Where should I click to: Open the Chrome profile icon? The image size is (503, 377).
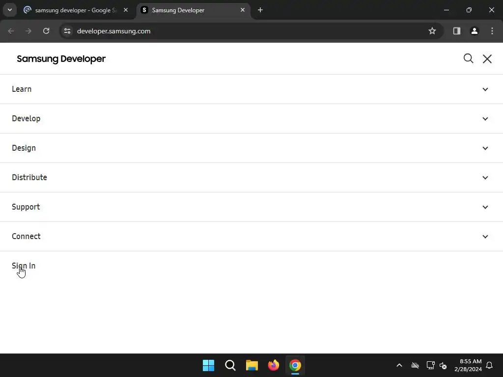click(475, 31)
